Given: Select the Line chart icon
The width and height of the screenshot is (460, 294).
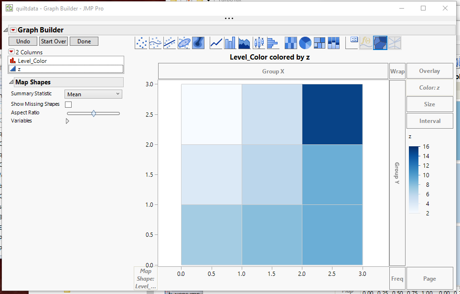Looking at the screenshot, I should pyautogui.click(x=216, y=43).
